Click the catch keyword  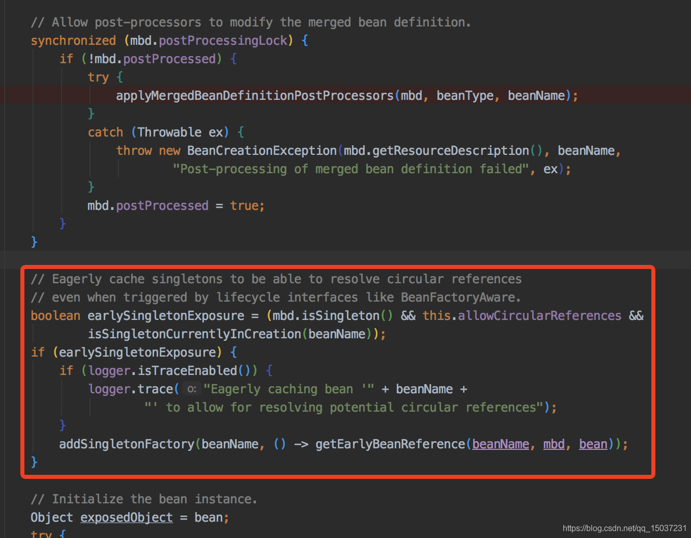point(105,132)
